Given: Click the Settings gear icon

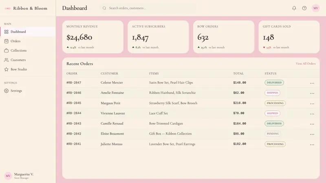Looking at the screenshot, I should (7, 91).
